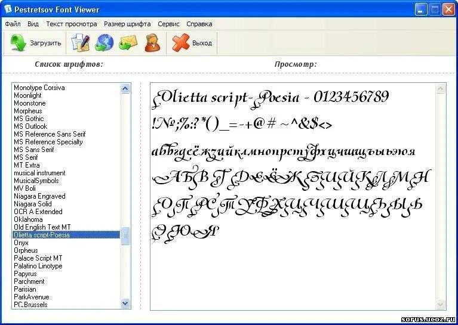Minimize the Pestretsov Font Viewer window
The image size is (458, 325).
click(420, 10)
